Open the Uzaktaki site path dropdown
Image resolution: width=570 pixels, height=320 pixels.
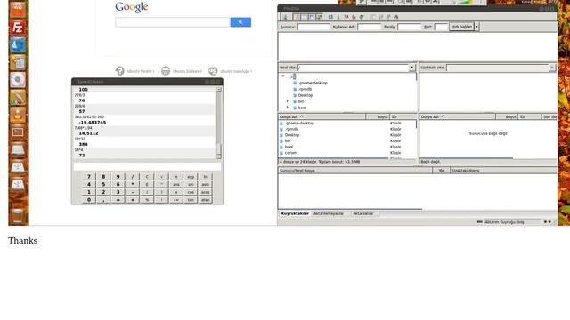pos(552,68)
